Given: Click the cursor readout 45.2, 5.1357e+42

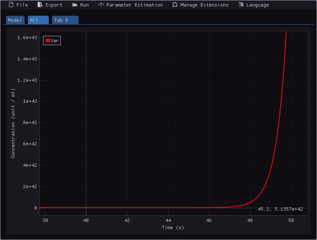Looking at the screenshot, I should pyautogui.click(x=280, y=209).
